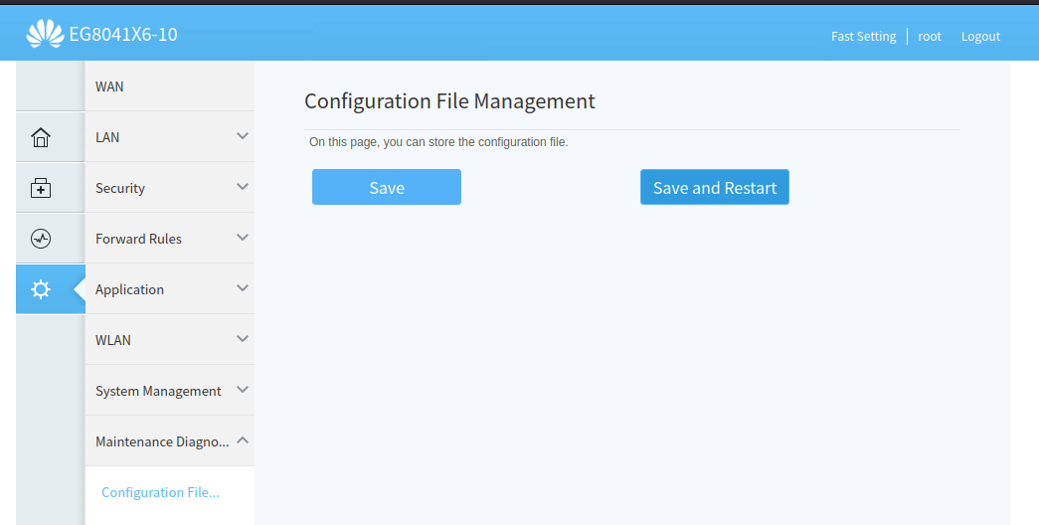
Task: Expand the WLAN menu chevron
Action: [x=243, y=339]
